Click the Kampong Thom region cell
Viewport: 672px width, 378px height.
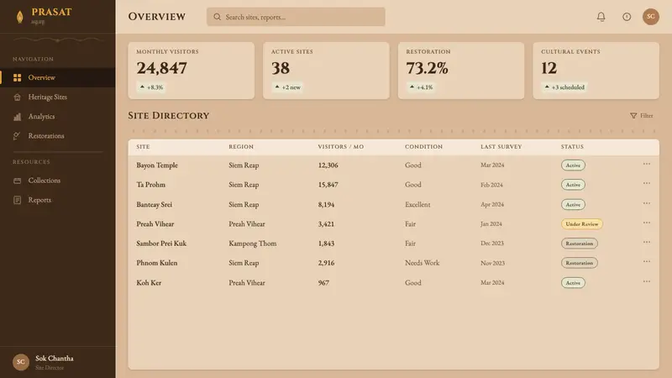click(x=253, y=244)
